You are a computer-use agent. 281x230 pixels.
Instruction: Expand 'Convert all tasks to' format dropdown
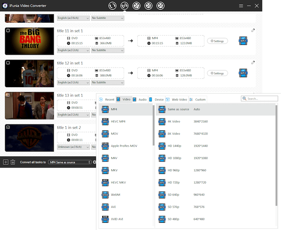click(x=70, y=162)
